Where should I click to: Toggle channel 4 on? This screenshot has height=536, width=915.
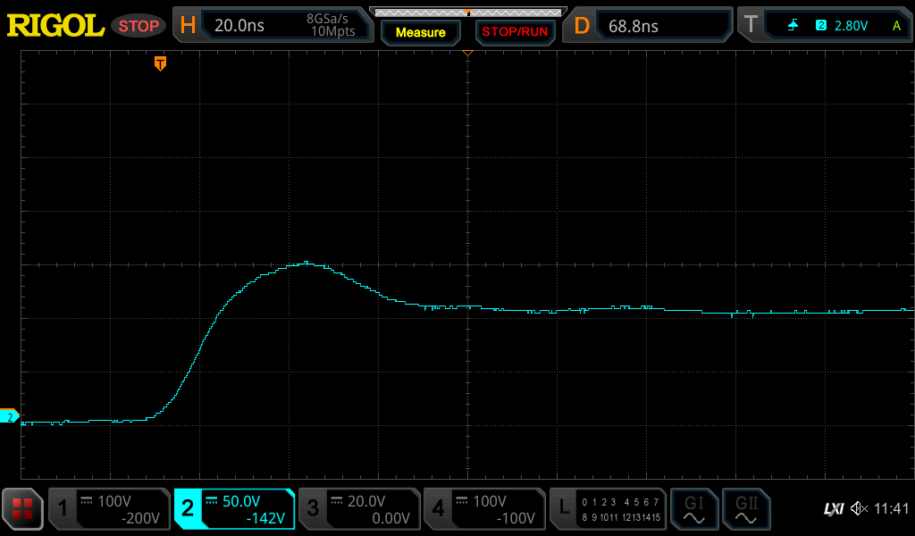coord(438,508)
